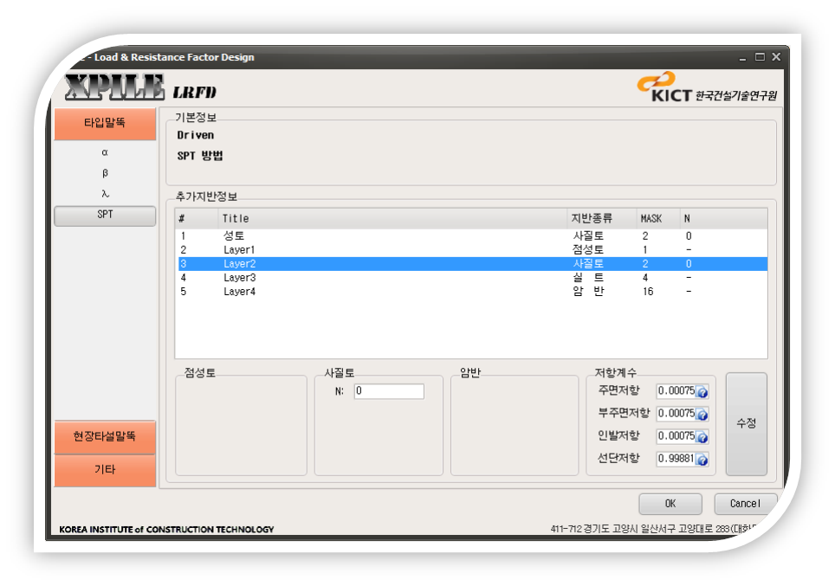Viewport: 835px width, 586px height.
Task: Show help icon for 인발저항 factor
Action: click(702, 437)
